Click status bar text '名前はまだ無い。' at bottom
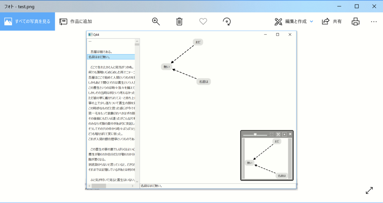The image size is (383, 203). pos(152,186)
